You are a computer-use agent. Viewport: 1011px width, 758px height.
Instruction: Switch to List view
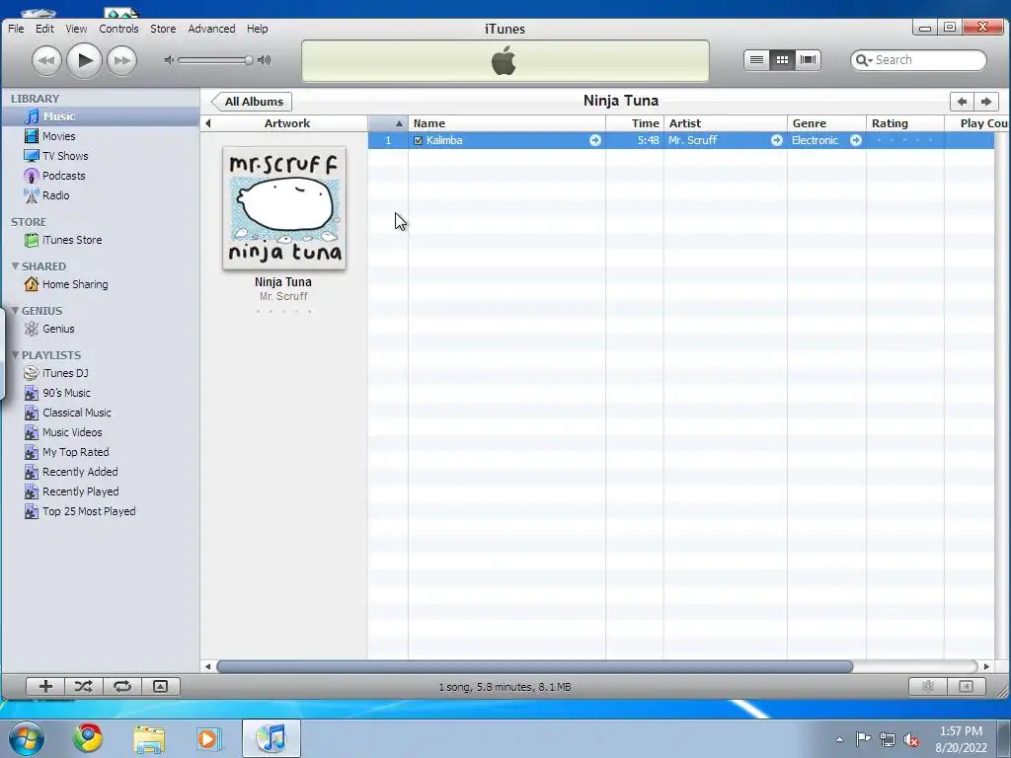coord(756,60)
